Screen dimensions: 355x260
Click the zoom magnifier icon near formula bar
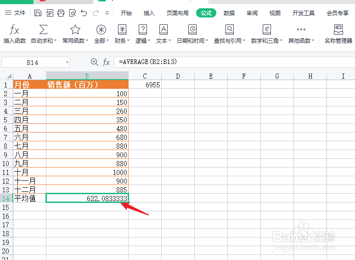coord(95,62)
